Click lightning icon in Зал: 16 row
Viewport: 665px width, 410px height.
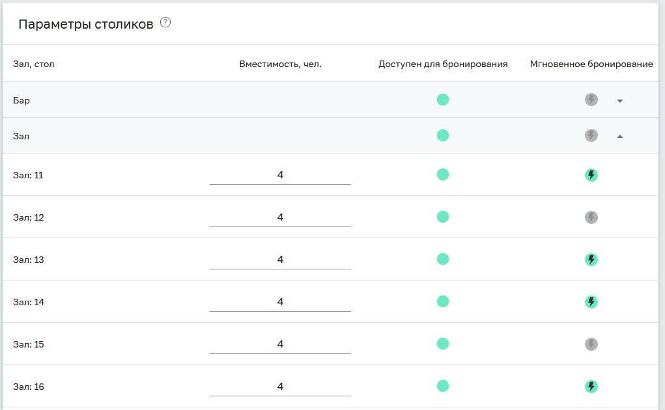tap(591, 387)
